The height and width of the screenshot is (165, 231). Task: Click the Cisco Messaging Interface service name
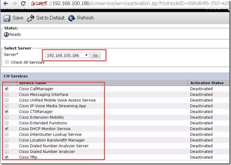click(43, 94)
